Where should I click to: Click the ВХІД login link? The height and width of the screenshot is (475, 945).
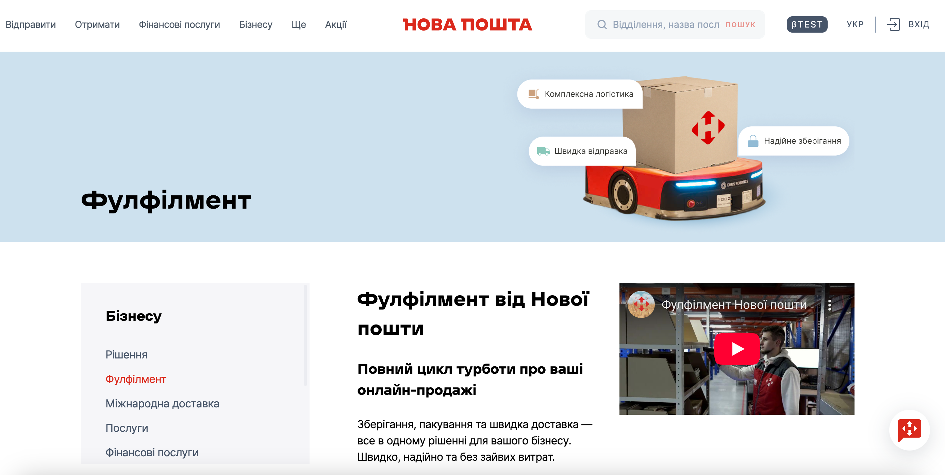[x=918, y=24]
